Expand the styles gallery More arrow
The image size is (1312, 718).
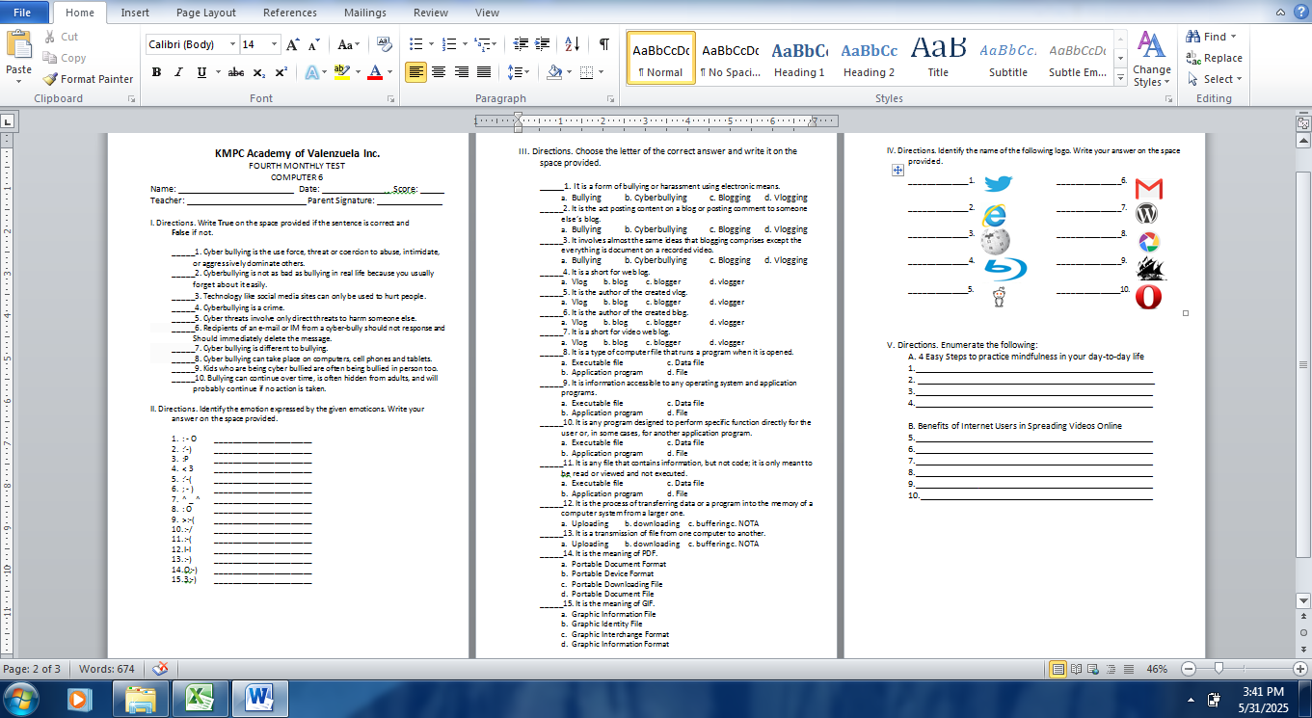(1120, 79)
